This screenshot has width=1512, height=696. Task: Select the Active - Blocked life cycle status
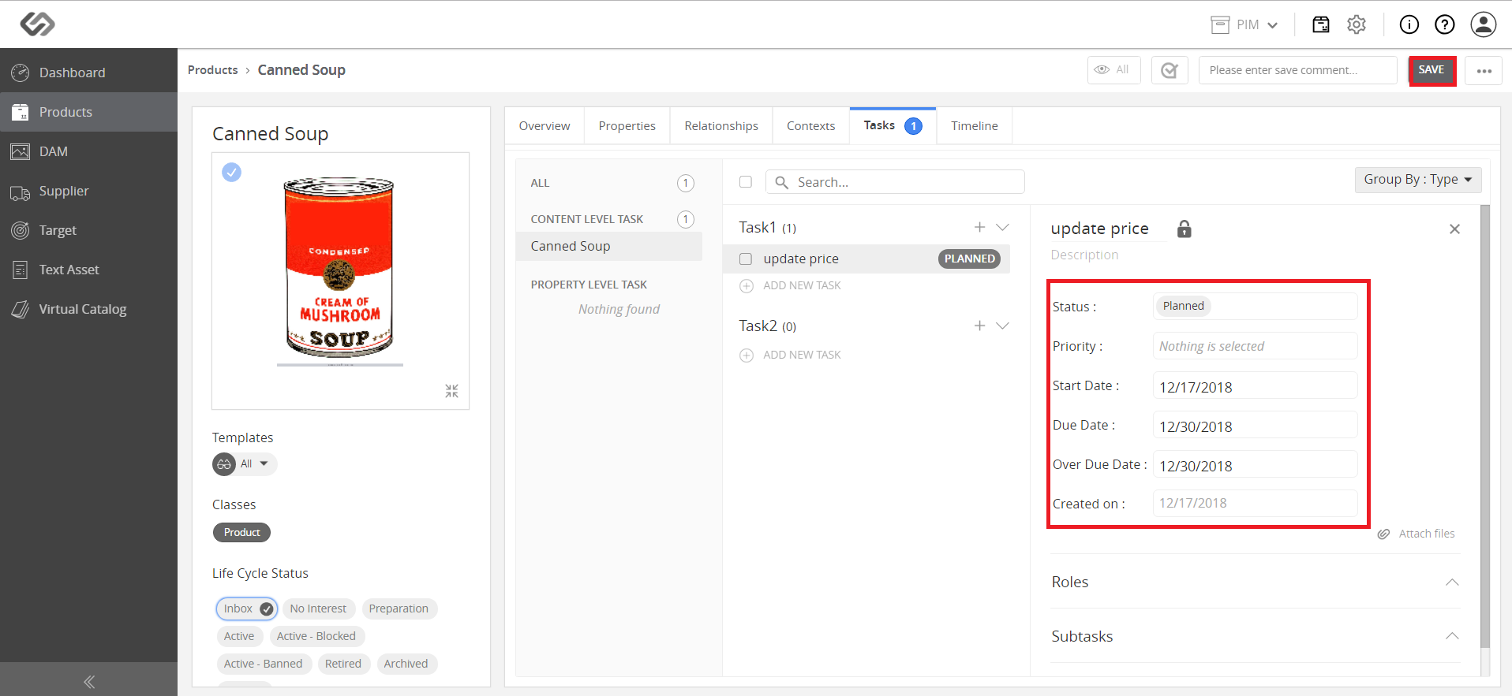[x=316, y=636]
